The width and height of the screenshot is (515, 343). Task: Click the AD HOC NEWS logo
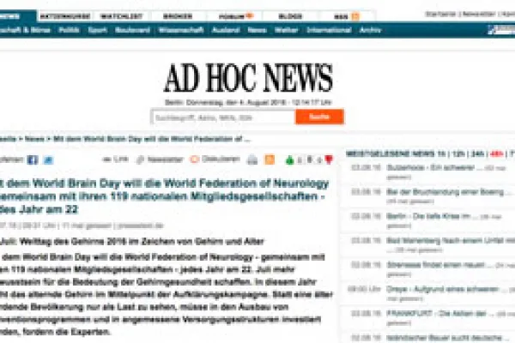(248, 78)
